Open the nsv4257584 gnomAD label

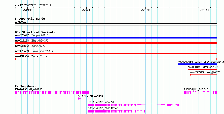[201, 62]
